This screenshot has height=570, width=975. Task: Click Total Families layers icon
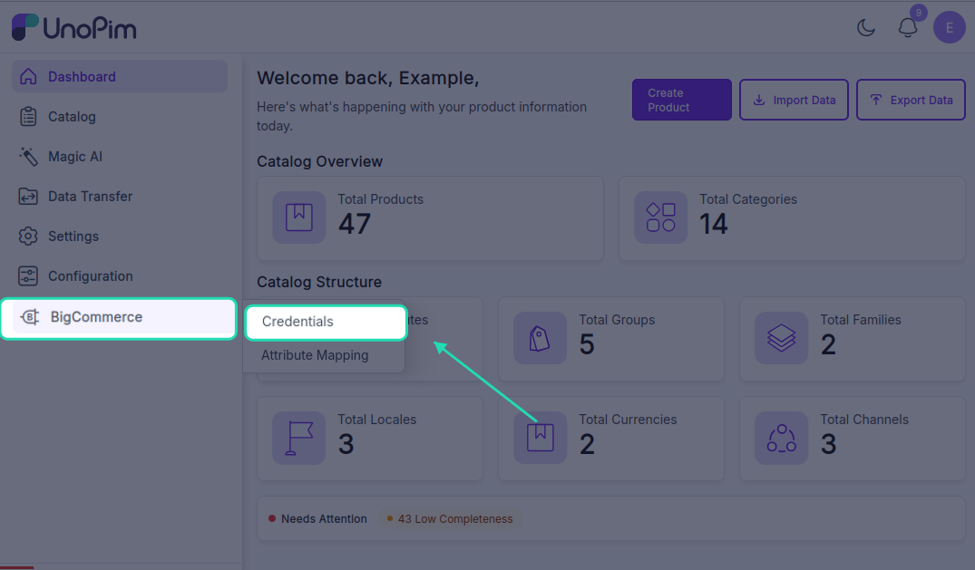(x=781, y=337)
